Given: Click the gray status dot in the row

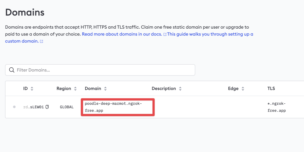Looking at the screenshot, I should tap(14, 107).
